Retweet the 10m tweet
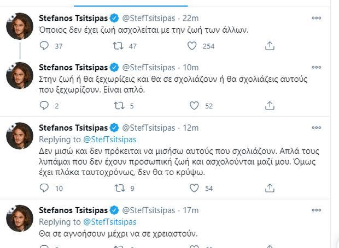Viewport: 339px width, 248px height. [118, 105]
